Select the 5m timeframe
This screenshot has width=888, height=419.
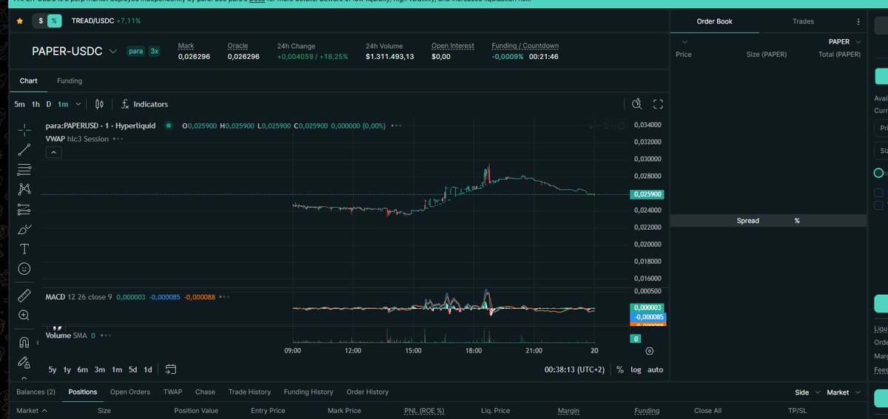coord(19,104)
